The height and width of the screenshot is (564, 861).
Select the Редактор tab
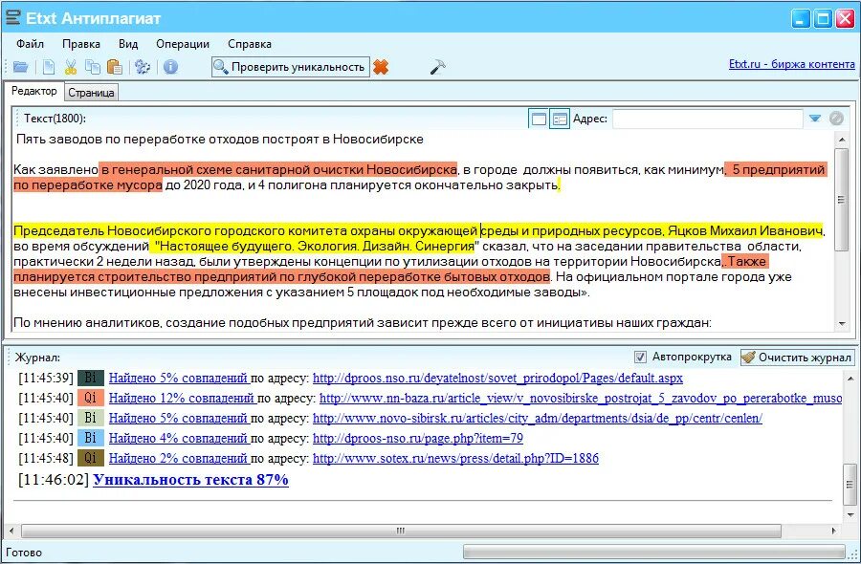(34, 91)
